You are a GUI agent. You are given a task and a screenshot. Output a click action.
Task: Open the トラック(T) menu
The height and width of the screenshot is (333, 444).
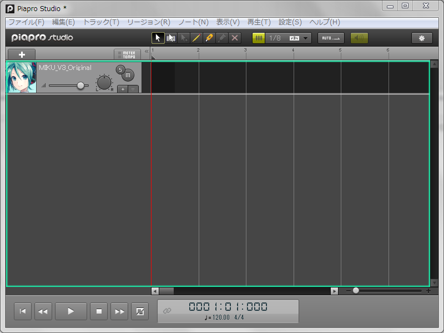[101, 22]
